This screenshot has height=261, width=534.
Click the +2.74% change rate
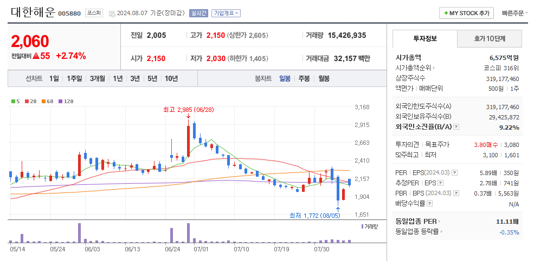click(x=71, y=56)
